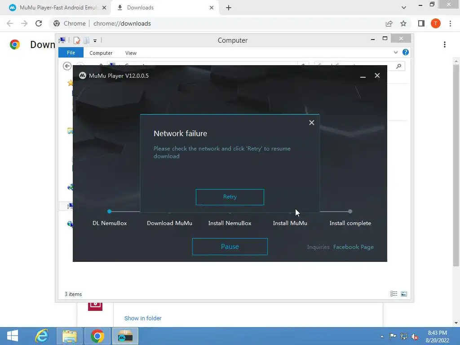Image resolution: width=460 pixels, height=345 pixels.
Task: Show hidden system tray icons
Action: [382, 336]
